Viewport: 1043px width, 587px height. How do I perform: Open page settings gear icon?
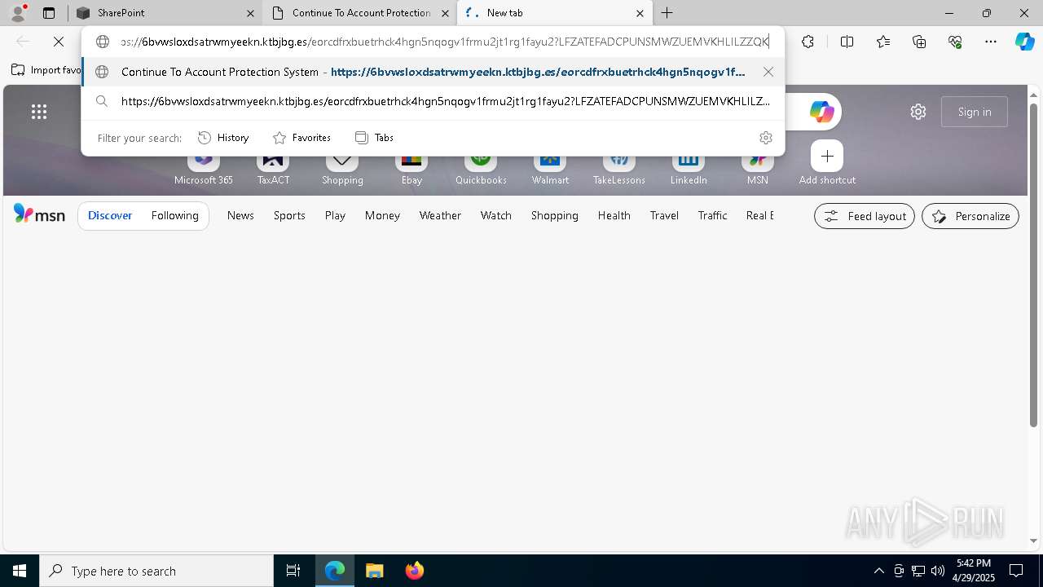click(x=918, y=112)
